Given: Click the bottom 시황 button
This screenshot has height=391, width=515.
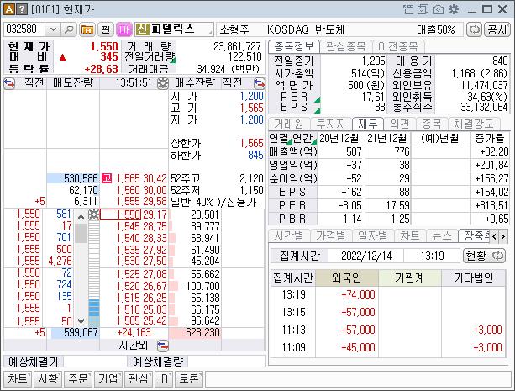Looking at the screenshot, I should (48, 378).
